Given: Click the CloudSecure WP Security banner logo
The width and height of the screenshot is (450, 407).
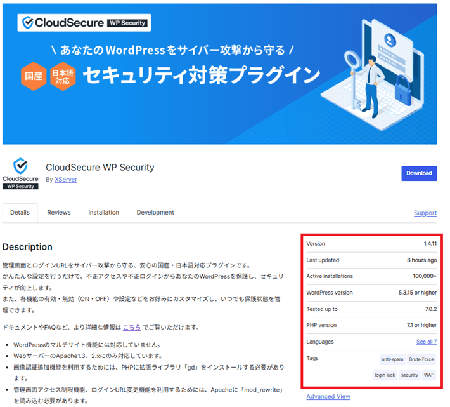Looking at the screenshot, I should tap(84, 23).
